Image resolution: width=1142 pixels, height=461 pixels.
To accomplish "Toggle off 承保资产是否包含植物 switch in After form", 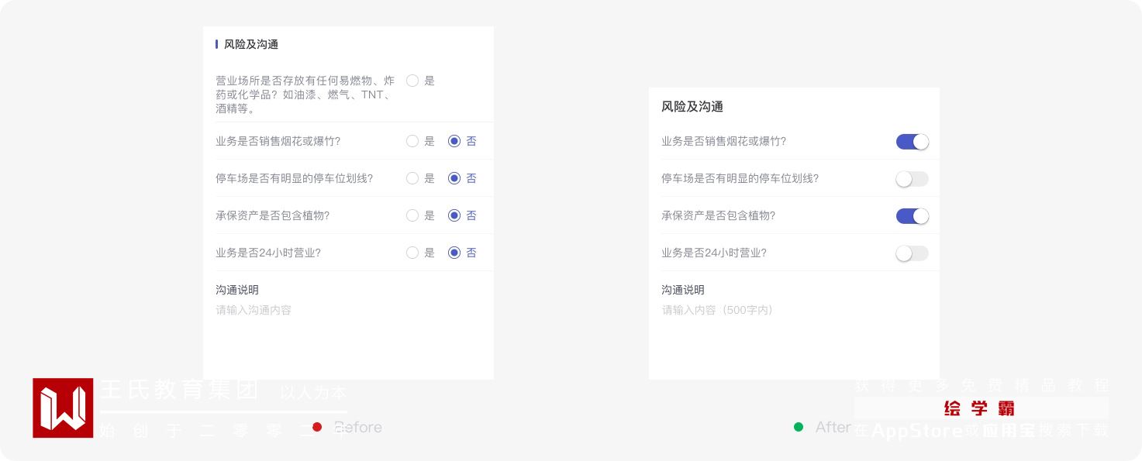I will [913, 216].
